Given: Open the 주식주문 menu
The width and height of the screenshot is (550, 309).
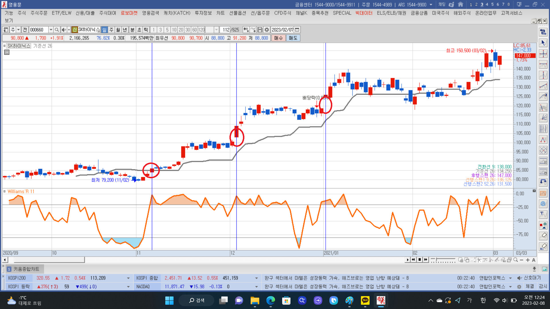Looking at the screenshot, I should coord(39,13).
